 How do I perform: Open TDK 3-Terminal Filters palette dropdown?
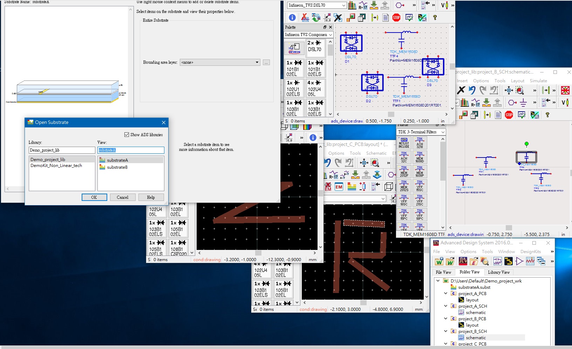point(443,132)
